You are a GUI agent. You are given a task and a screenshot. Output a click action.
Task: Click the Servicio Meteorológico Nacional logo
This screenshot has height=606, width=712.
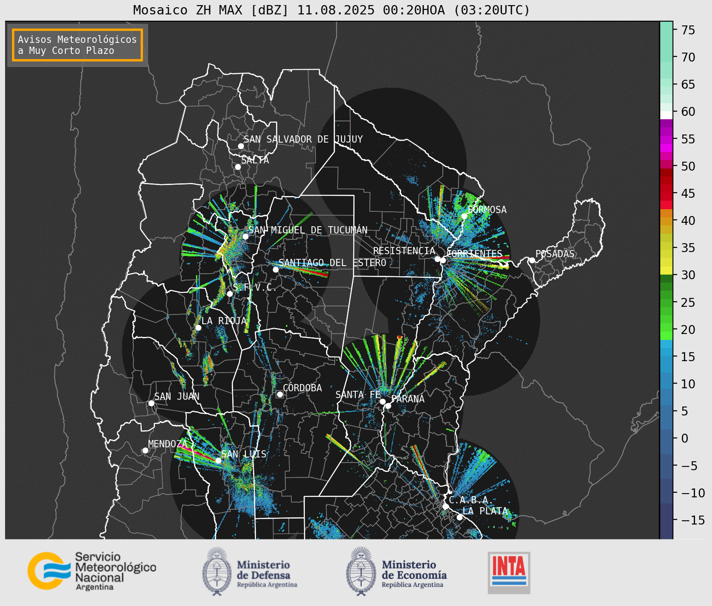pyautogui.click(x=92, y=571)
